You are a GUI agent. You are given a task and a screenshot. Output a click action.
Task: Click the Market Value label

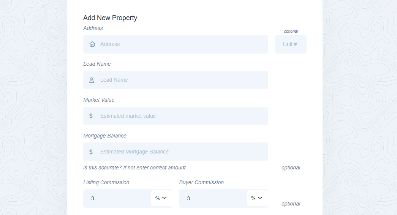pyautogui.click(x=99, y=100)
